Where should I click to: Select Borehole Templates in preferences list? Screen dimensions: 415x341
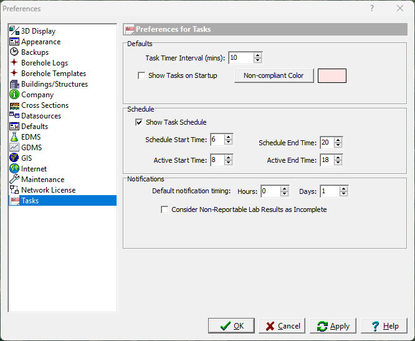point(54,74)
